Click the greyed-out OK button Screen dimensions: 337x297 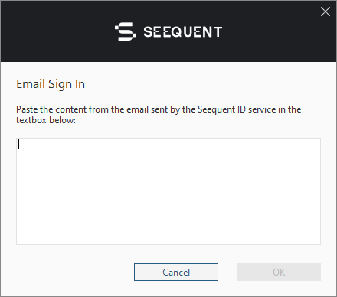[x=279, y=272]
